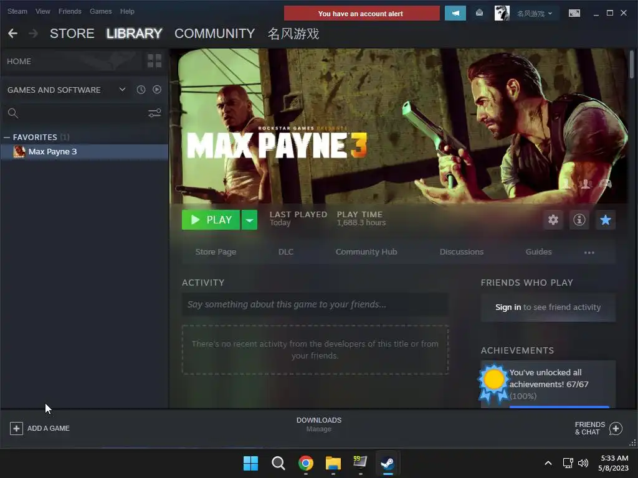The height and width of the screenshot is (478, 638).
Task: Click the Max Payne 3 game thumbnail icon
Action: pos(19,152)
